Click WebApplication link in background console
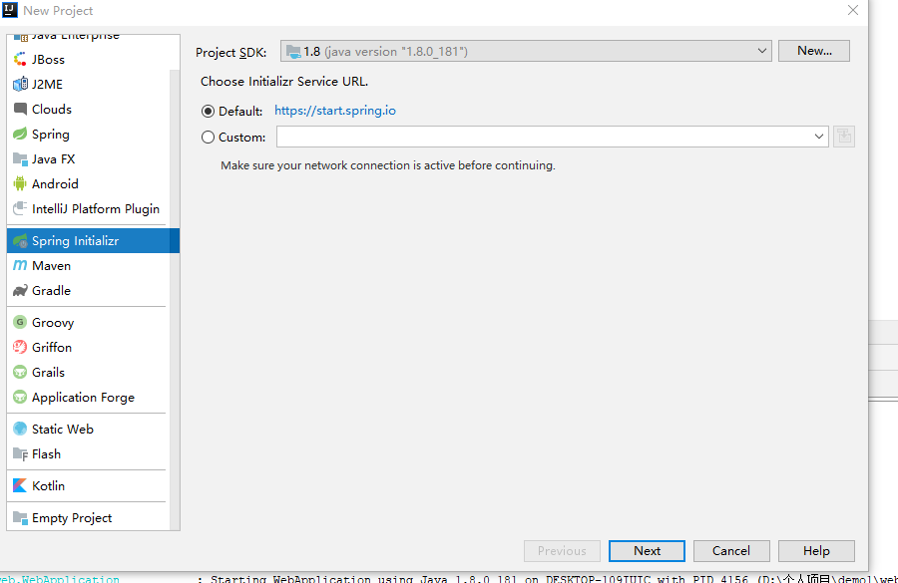 coord(60,579)
